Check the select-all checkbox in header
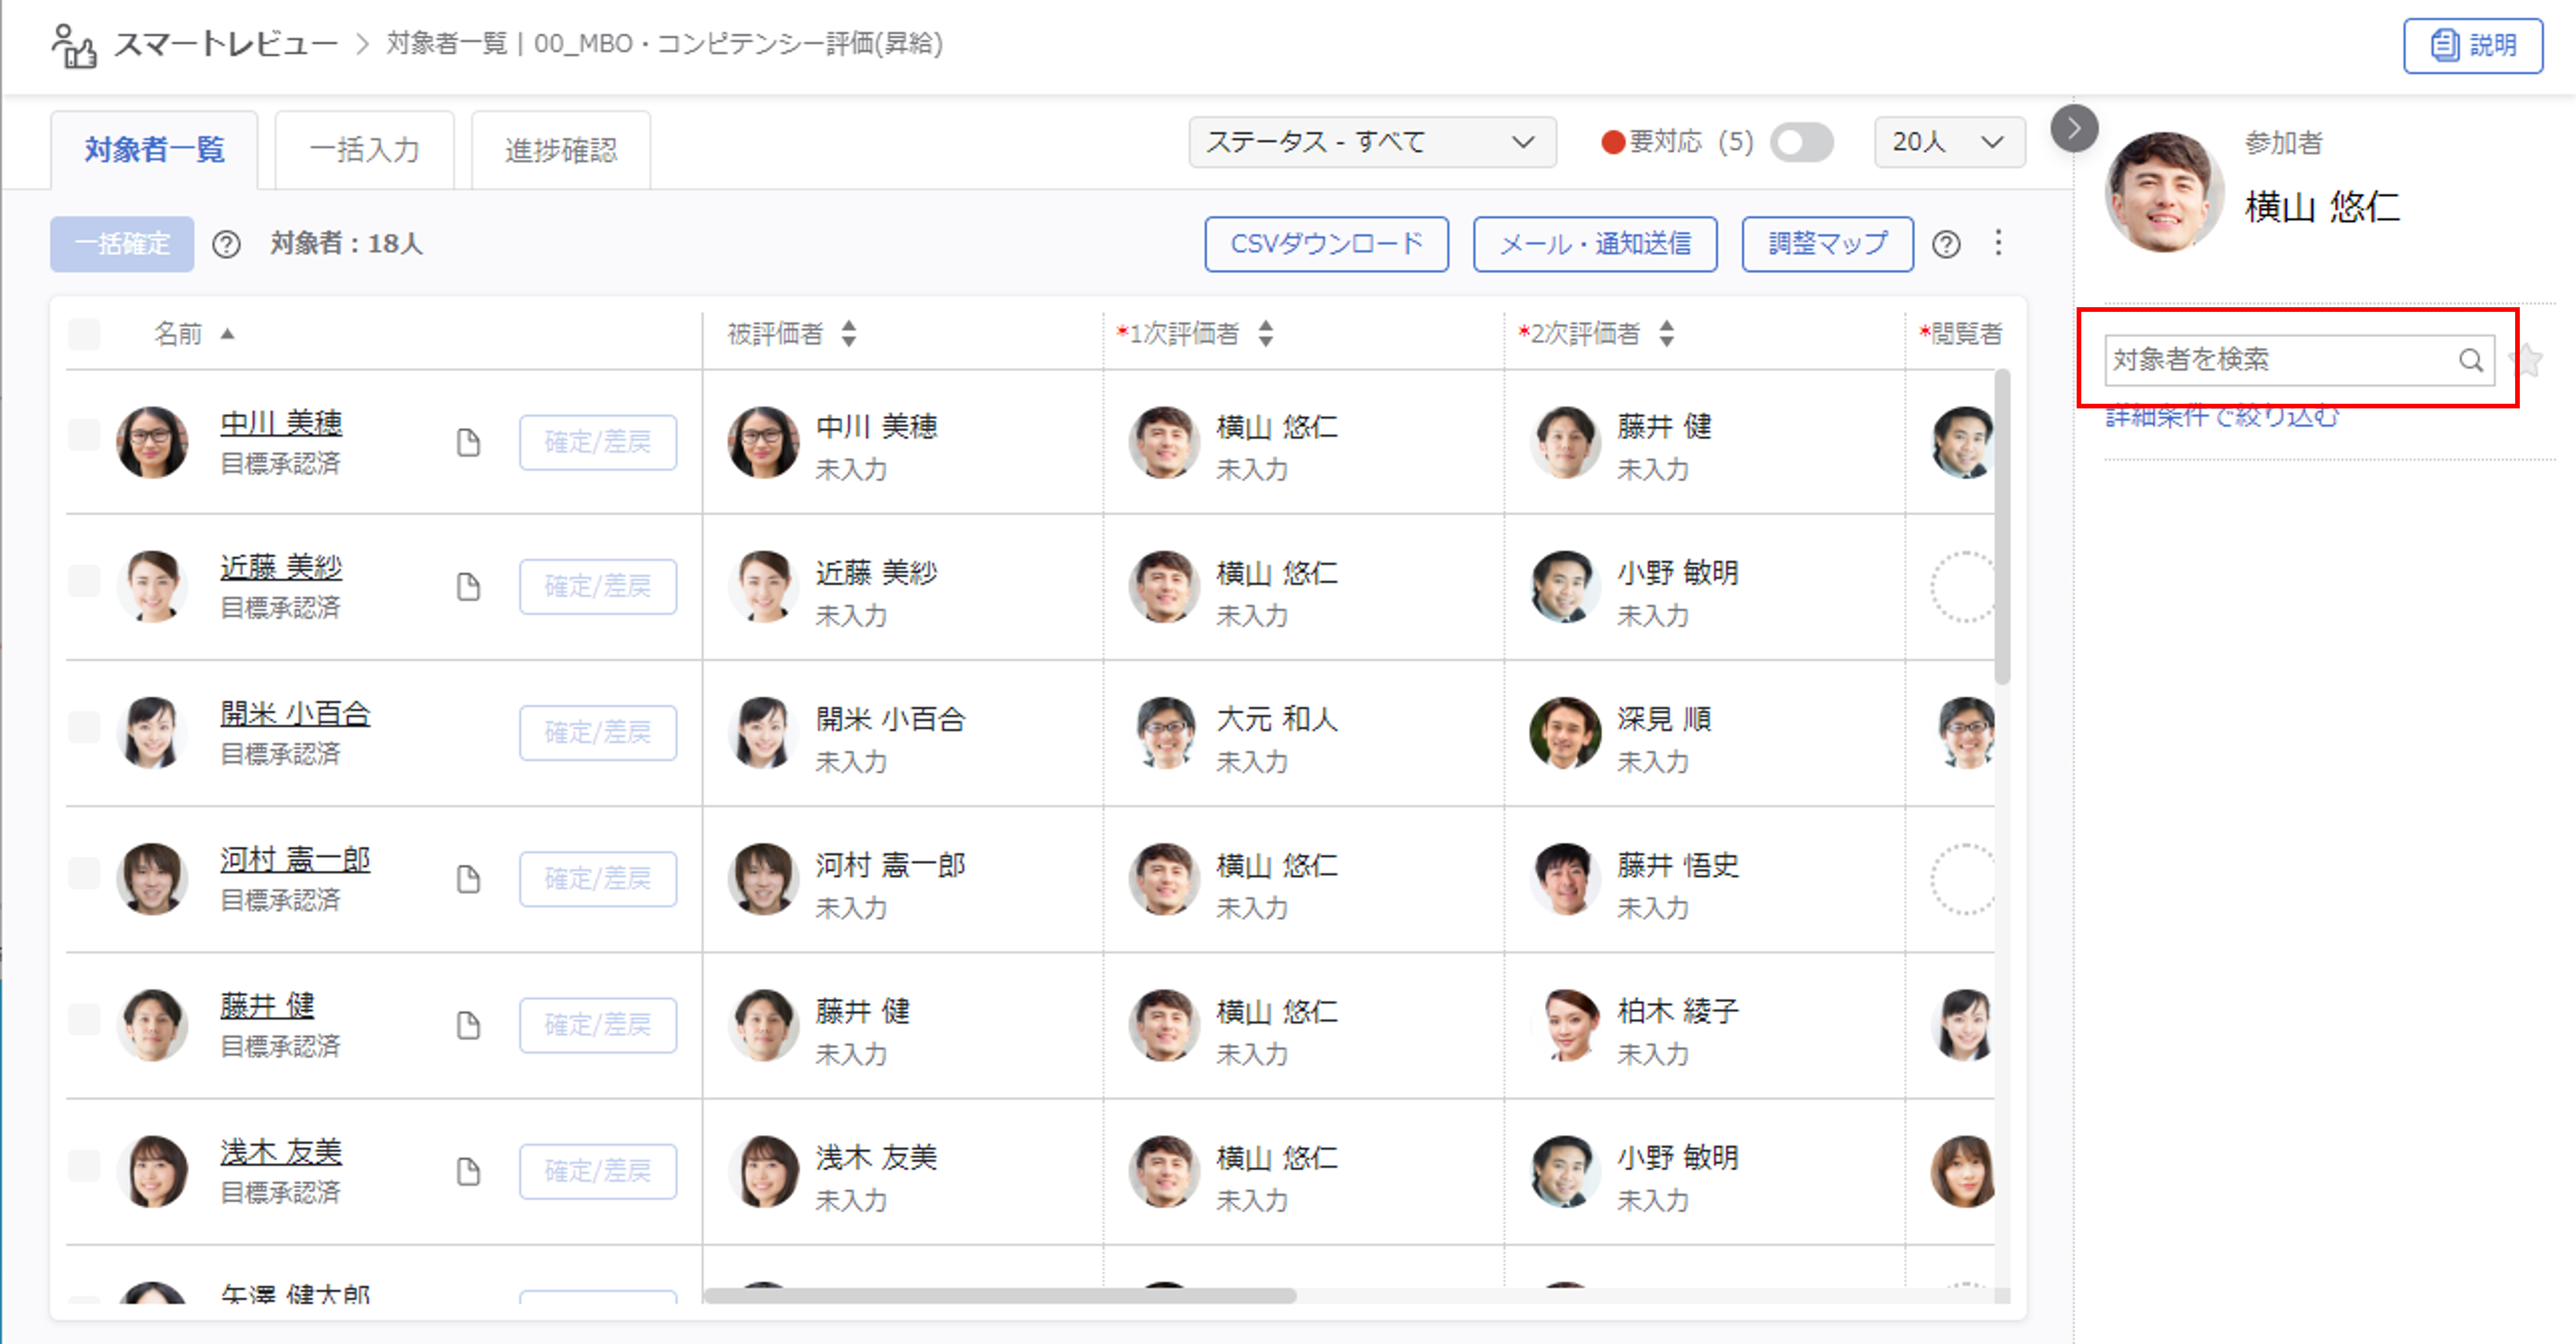 84,334
